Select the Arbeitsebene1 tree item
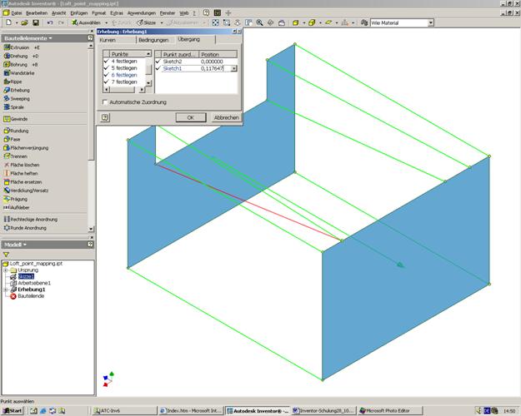The image size is (521, 416). (30, 283)
